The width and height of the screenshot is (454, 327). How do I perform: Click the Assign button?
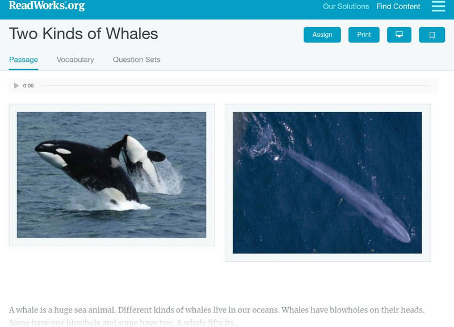[322, 35]
